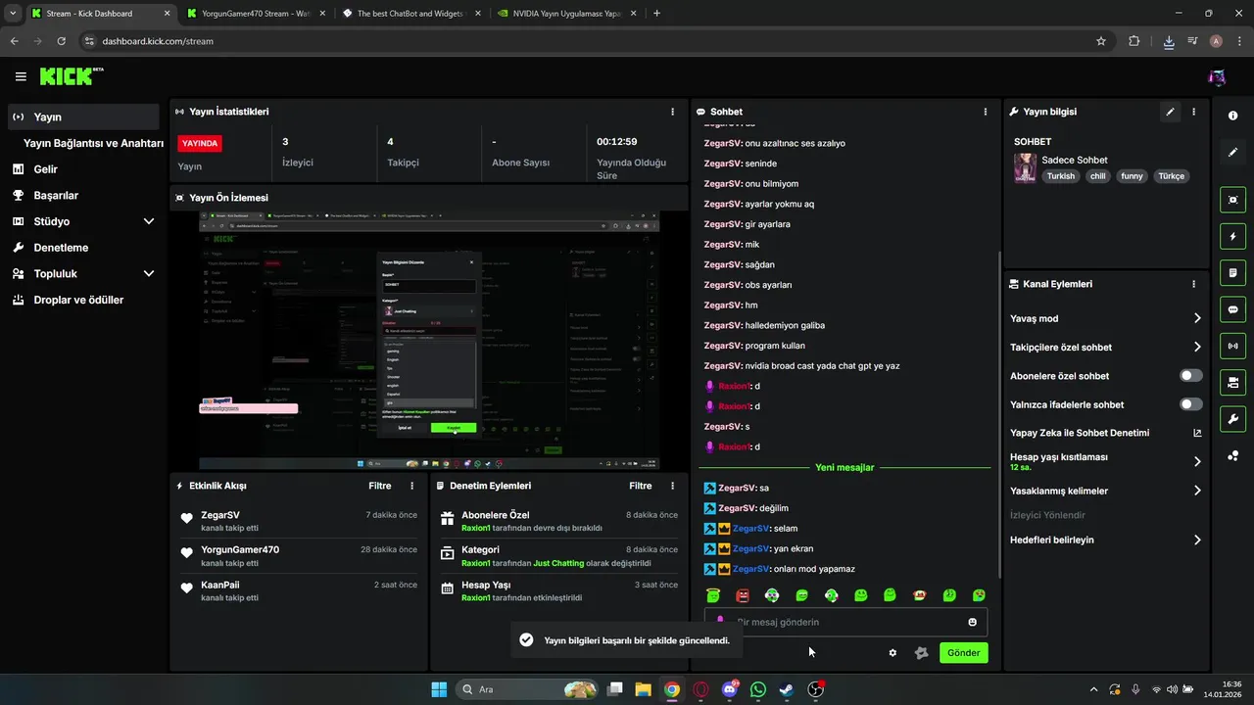Open the emoji picker inside the message box
Screen dimensions: 1254x705
[972, 622]
